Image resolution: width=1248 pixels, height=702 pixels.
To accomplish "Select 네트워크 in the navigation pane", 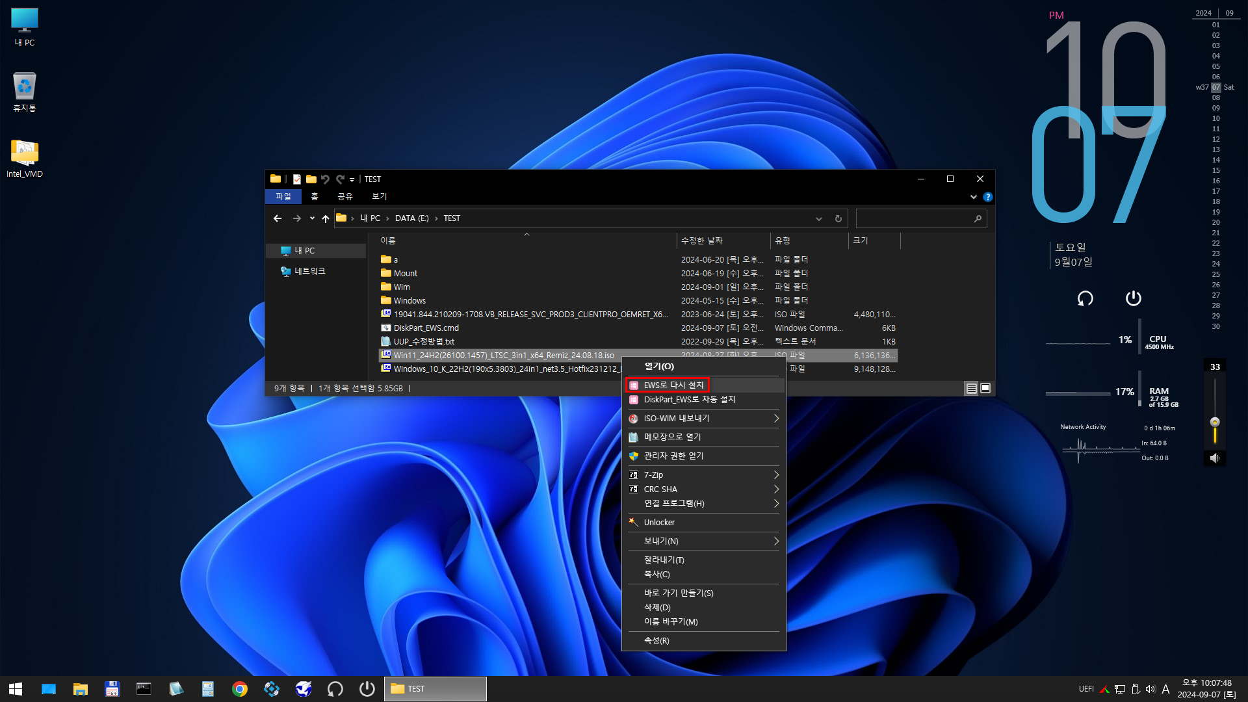I will (x=310, y=271).
